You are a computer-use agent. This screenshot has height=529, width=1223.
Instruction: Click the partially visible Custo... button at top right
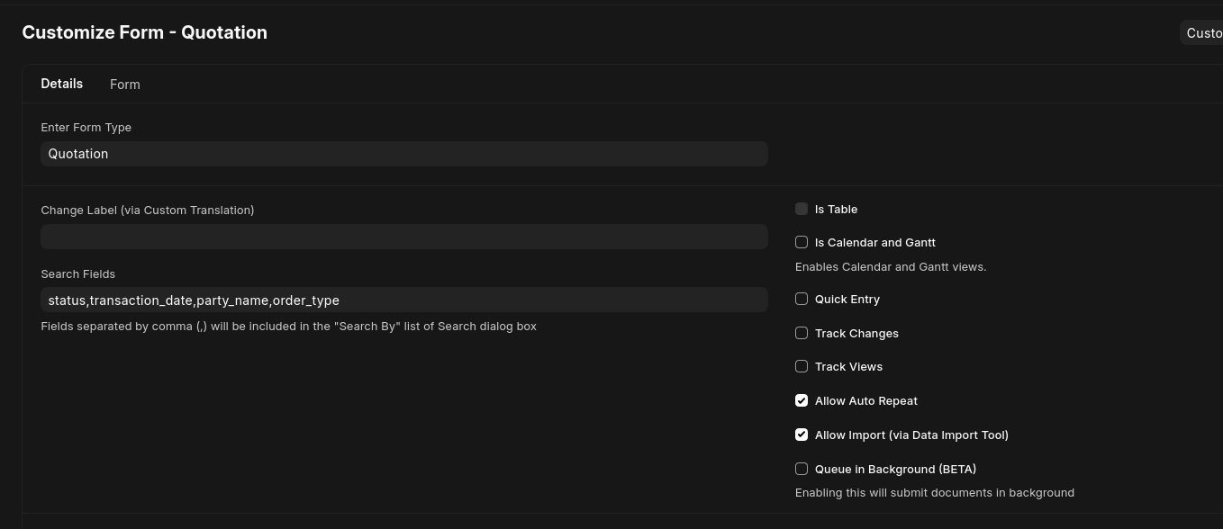coord(1202,33)
